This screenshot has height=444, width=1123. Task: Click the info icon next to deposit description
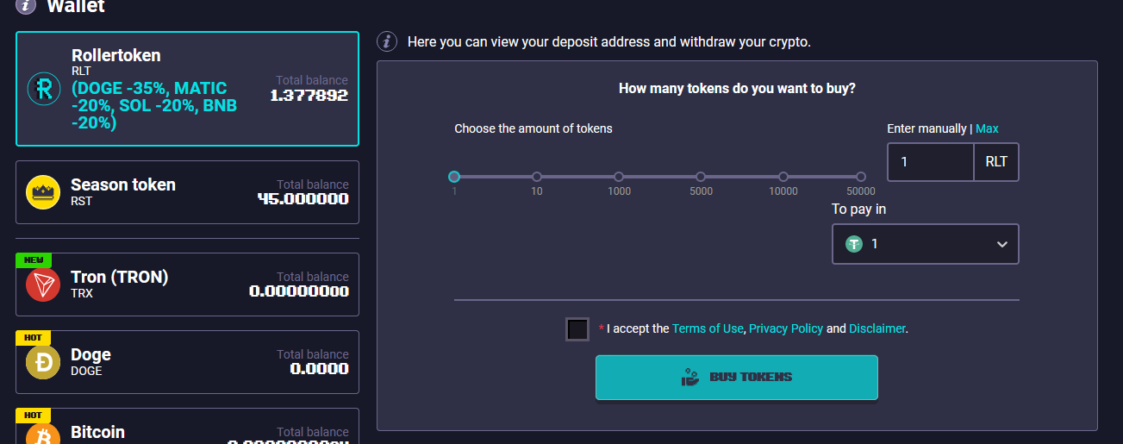[389, 41]
